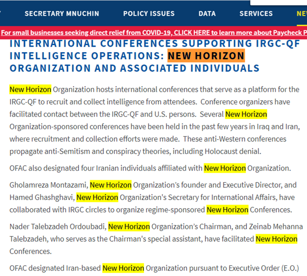
Task: Open the Services menu
Action: 256,13
